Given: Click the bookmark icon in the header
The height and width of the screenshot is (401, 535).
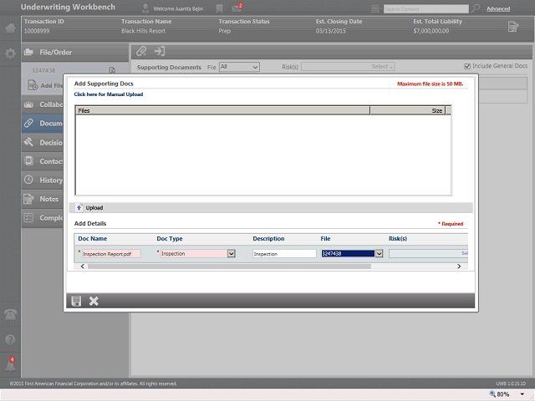Looking at the screenshot, I should [219, 9].
